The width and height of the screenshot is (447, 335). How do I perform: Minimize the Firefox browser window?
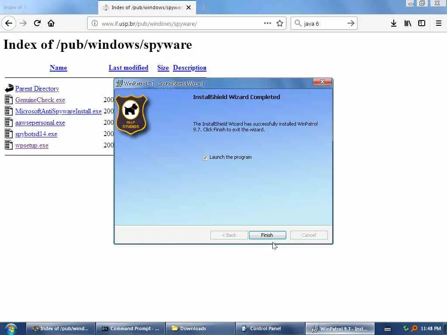point(411,3)
